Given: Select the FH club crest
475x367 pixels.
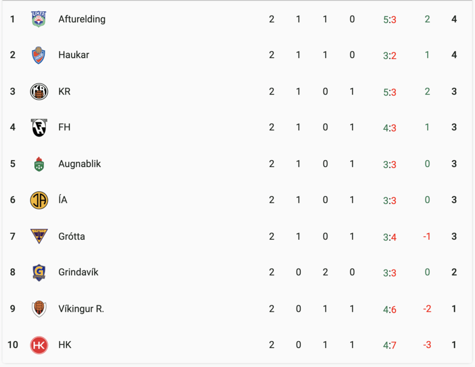Looking at the screenshot, I should coord(39,128).
